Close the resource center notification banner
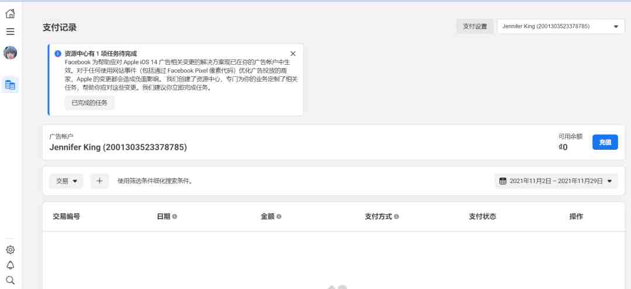The width and height of the screenshot is (631, 289). tap(293, 54)
